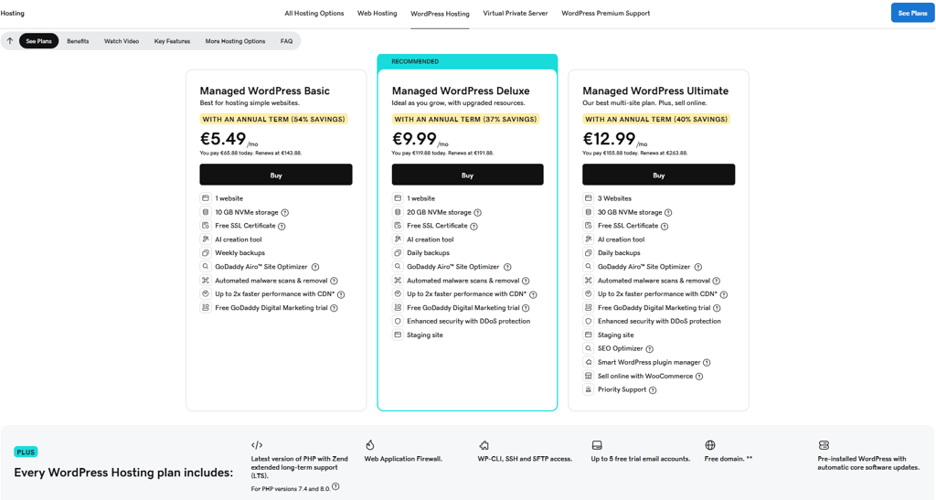This screenshot has width=936, height=500.
Task: Show Digital Marketing trial info in Deluxe plan
Action: tap(526, 308)
